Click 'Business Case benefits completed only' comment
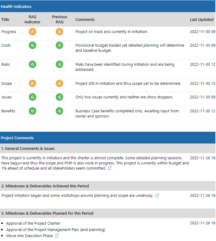 coord(127,114)
